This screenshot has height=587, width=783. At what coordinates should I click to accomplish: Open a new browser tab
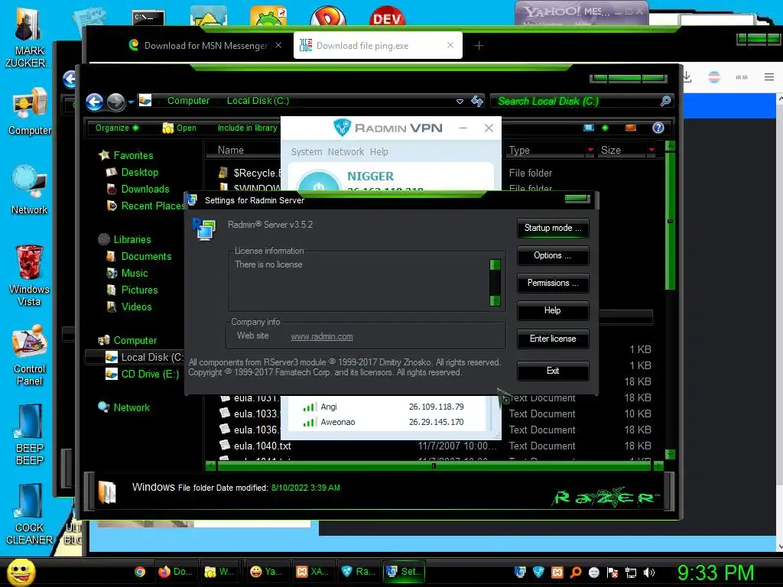(x=479, y=46)
